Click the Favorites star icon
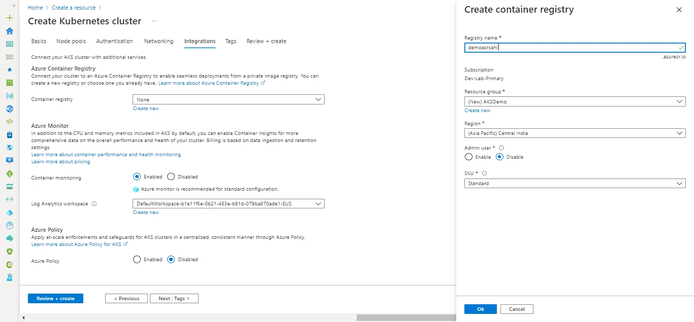This screenshot has width=694, height=322. (10, 70)
